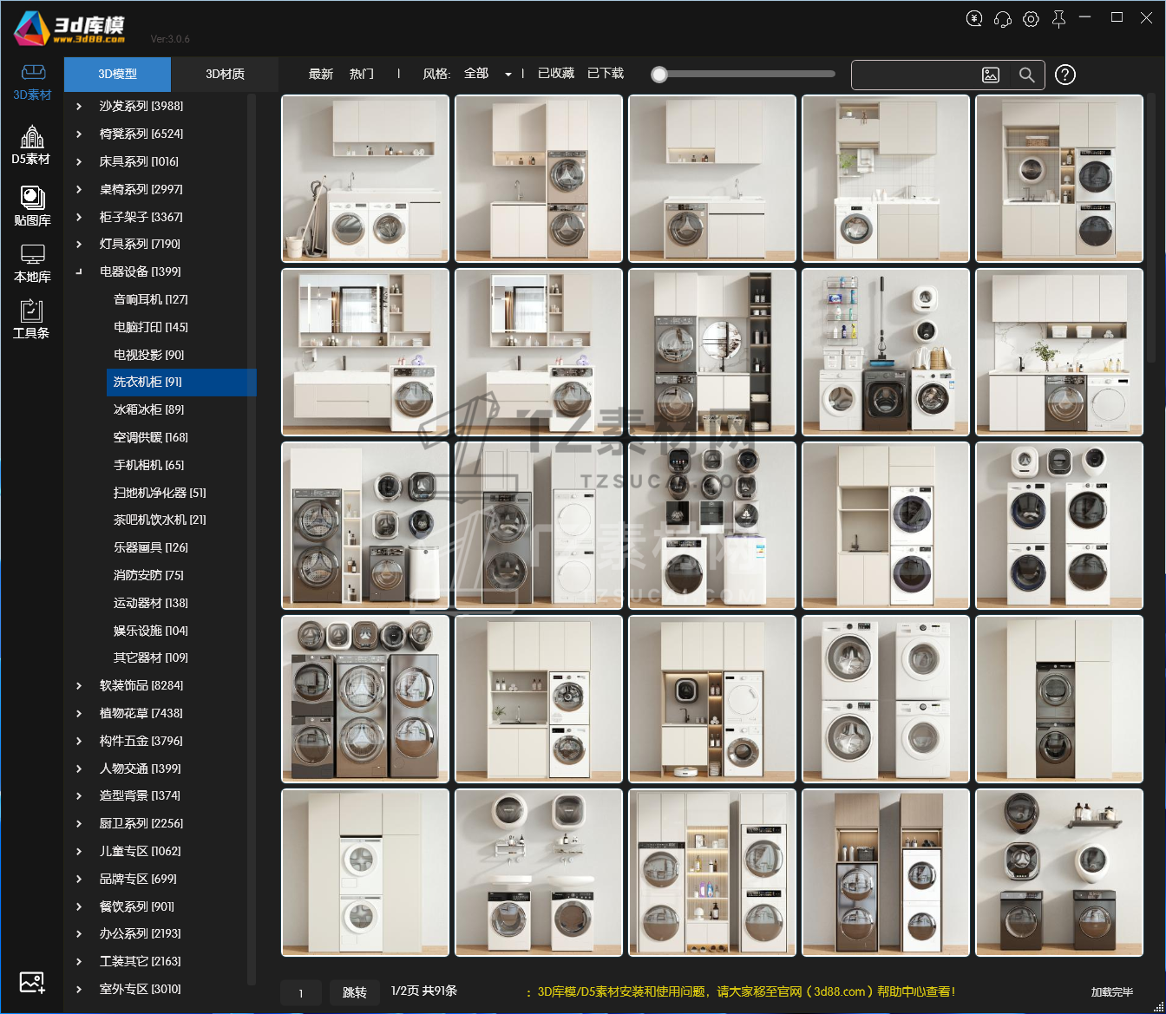Viewport: 1166px width, 1014px height.
Task: Click the 3d库模 logo
Action: [x=69, y=29]
